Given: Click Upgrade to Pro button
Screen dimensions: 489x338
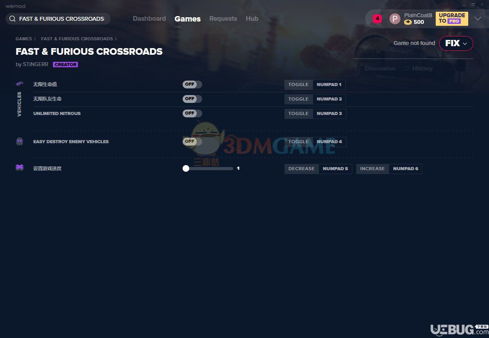Looking at the screenshot, I should coord(452,18).
